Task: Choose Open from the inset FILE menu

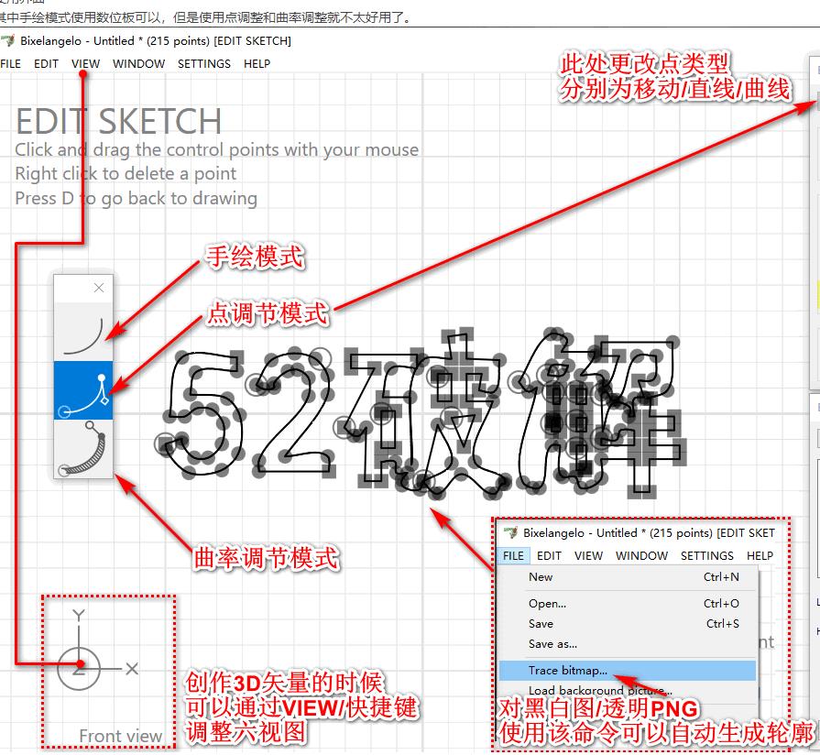Action: pyautogui.click(x=548, y=604)
